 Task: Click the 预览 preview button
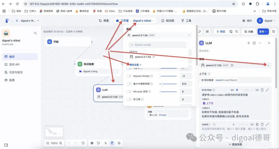221,32
